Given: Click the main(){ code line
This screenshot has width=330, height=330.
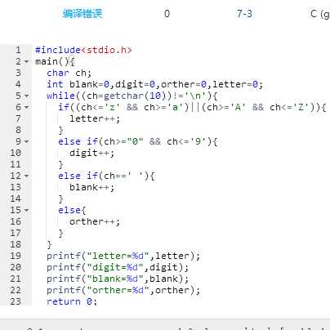Looking at the screenshot, I should [55, 61].
